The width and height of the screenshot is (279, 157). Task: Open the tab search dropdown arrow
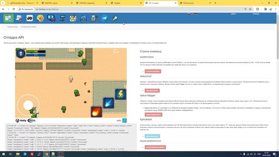(x=3, y=3)
